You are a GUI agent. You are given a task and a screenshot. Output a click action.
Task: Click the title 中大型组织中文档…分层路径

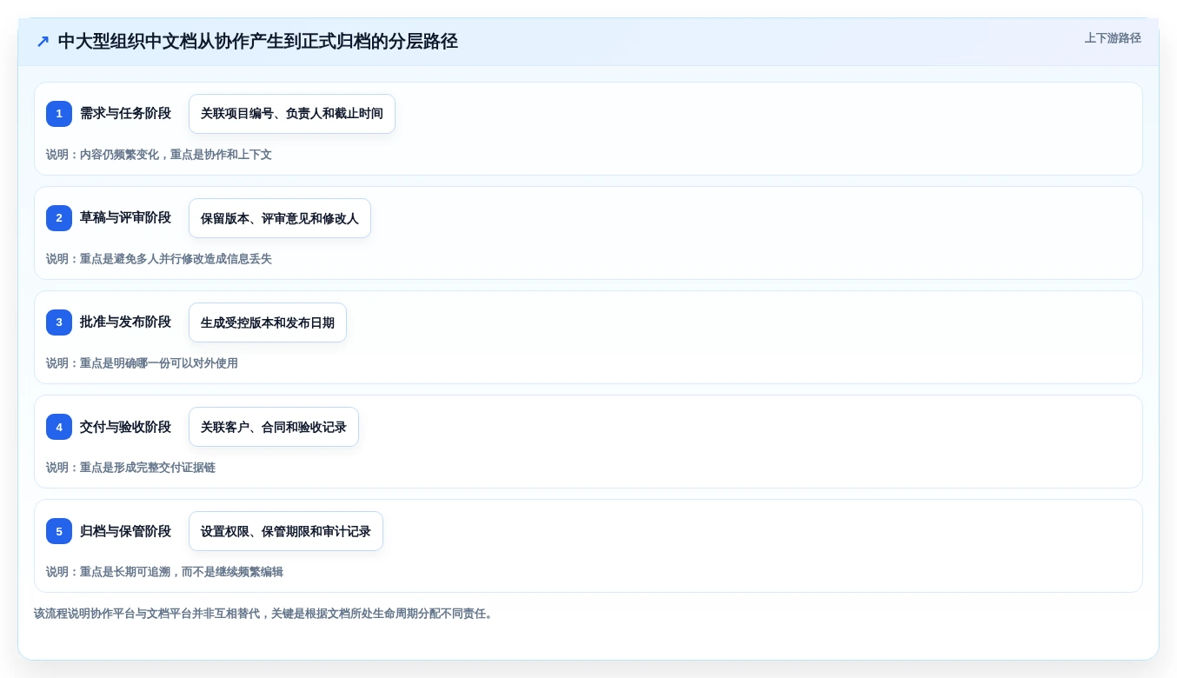(257, 41)
